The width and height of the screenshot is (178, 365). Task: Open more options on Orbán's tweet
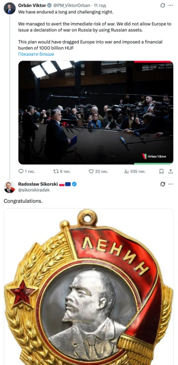171,5
